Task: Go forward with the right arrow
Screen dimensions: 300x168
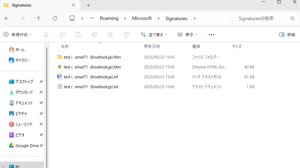Action: (22, 18)
